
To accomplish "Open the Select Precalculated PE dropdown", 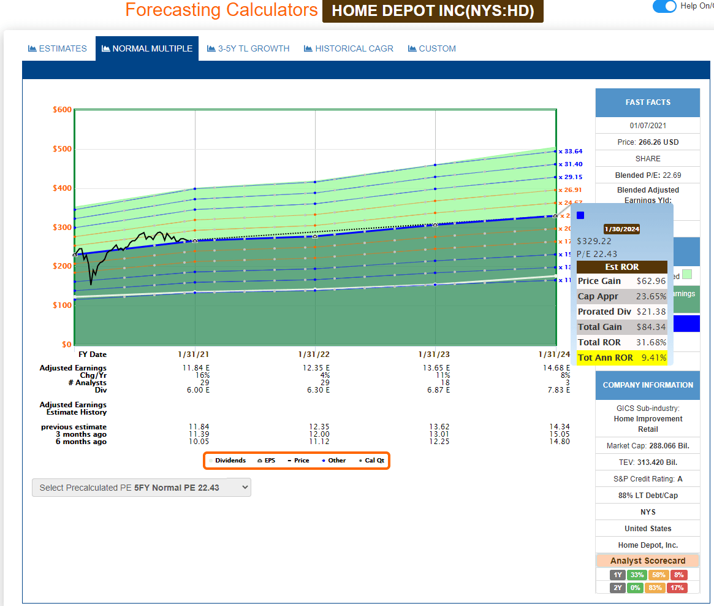I will pos(141,487).
